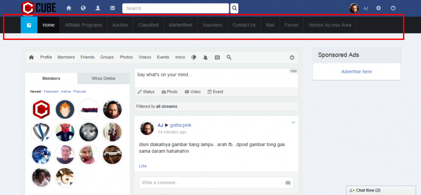Filter members by Featured
The image size is (421, 195).
point(51,91)
